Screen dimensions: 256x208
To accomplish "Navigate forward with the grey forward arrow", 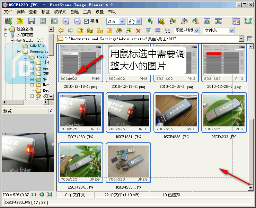I will pyautogui.click(x=71, y=31).
